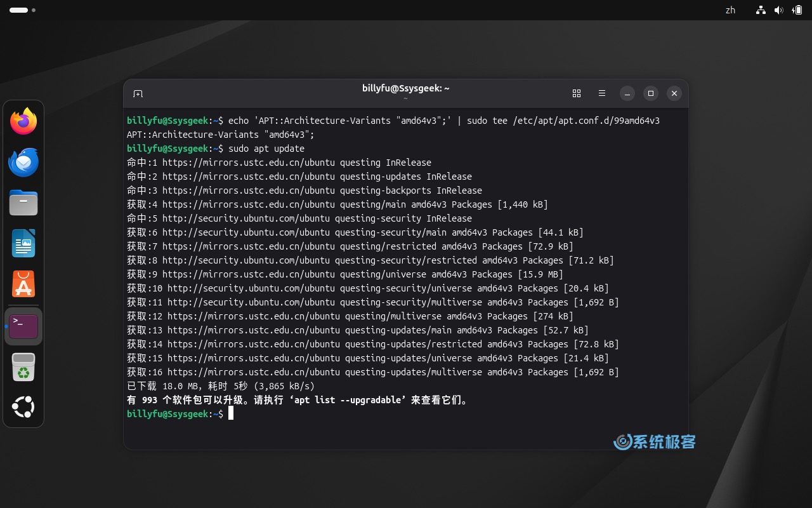The height and width of the screenshot is (508, 812).
Task: Focus the running Terminal via its dock icon
Action: click(x=23, y=326)
